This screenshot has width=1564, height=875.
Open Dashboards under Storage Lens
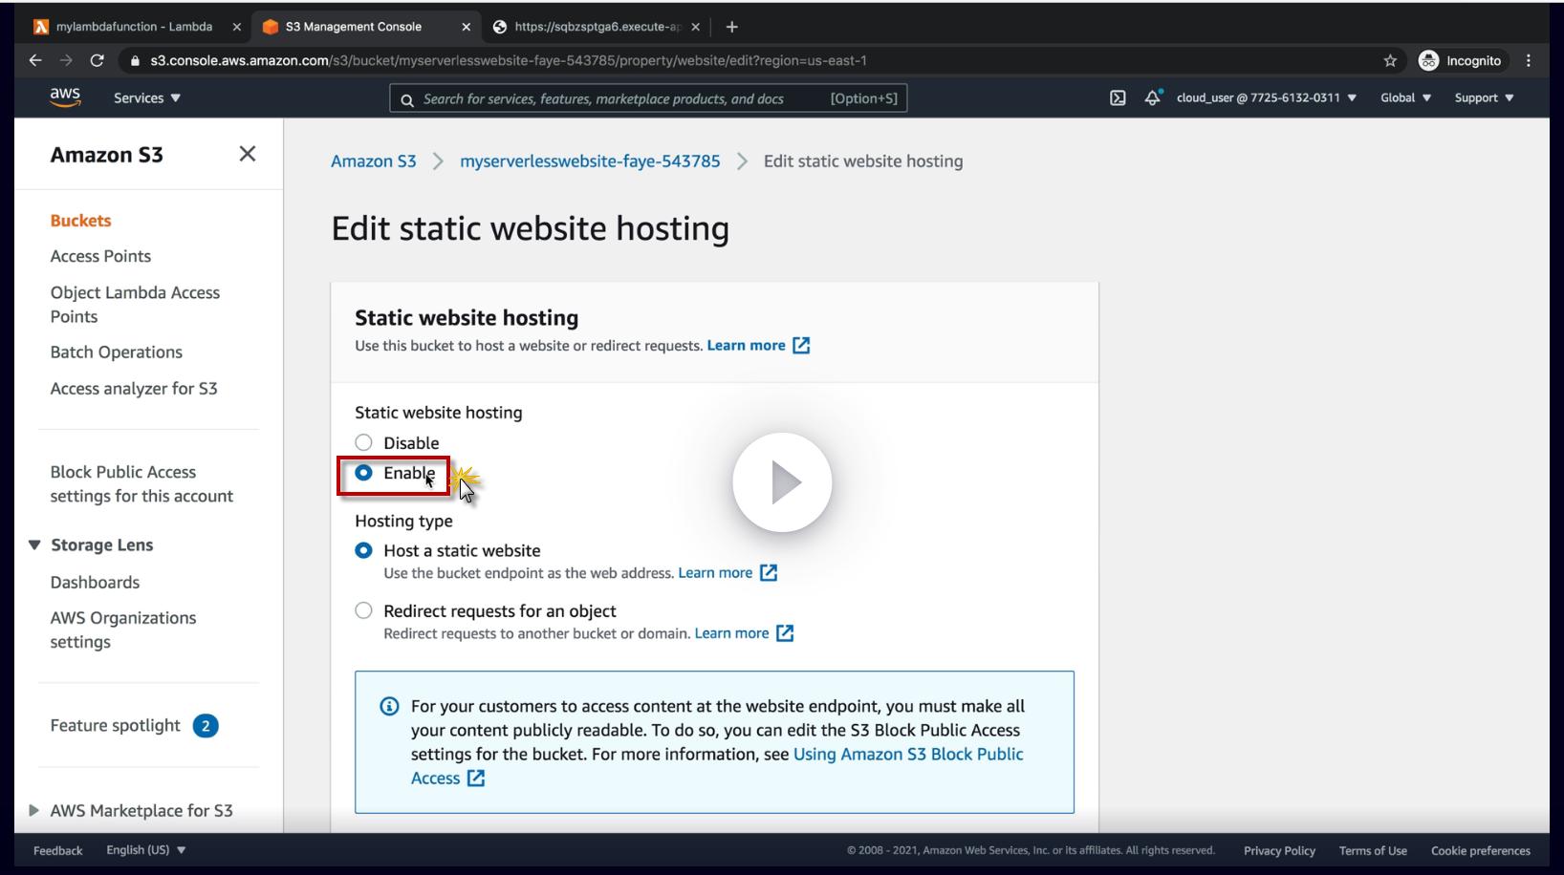click(x=95, y=582)
